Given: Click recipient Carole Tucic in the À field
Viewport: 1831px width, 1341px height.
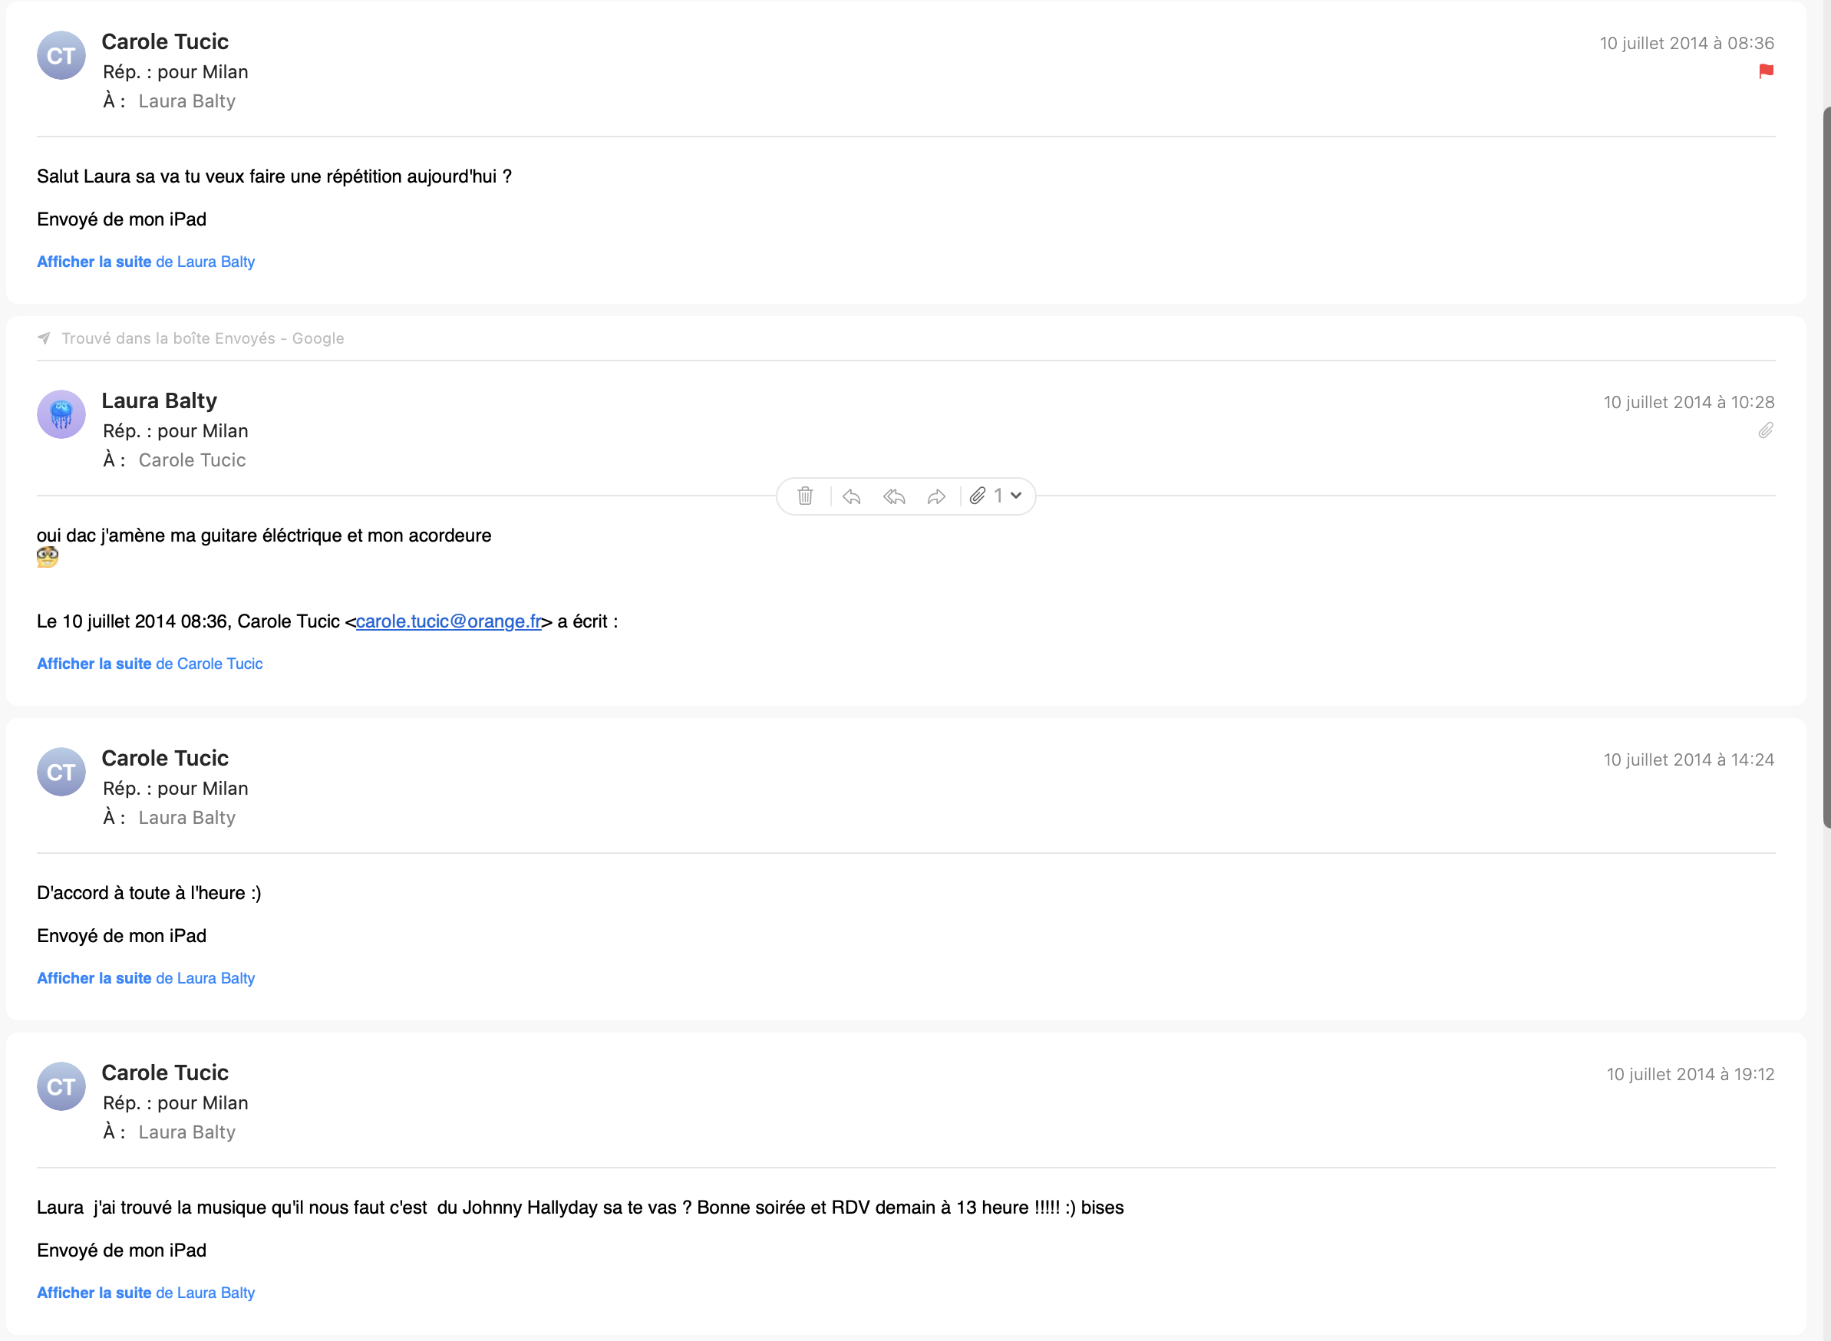Looking at the screenshot, I should (192, 460).
